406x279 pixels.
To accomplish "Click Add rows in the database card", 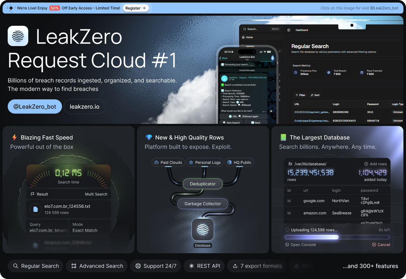I will [x=375, y=164].
